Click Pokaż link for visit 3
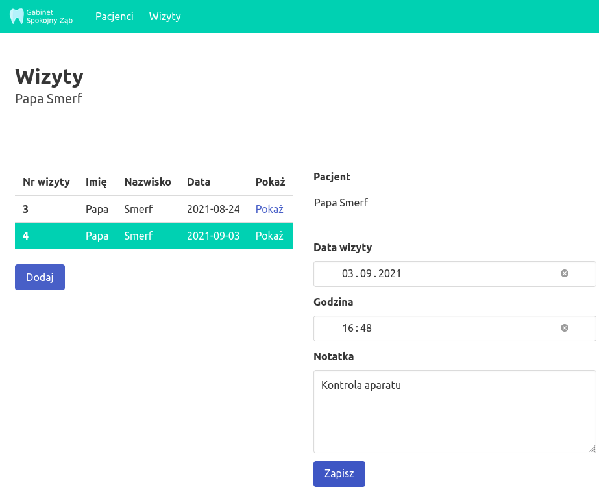 coord(269,209)
